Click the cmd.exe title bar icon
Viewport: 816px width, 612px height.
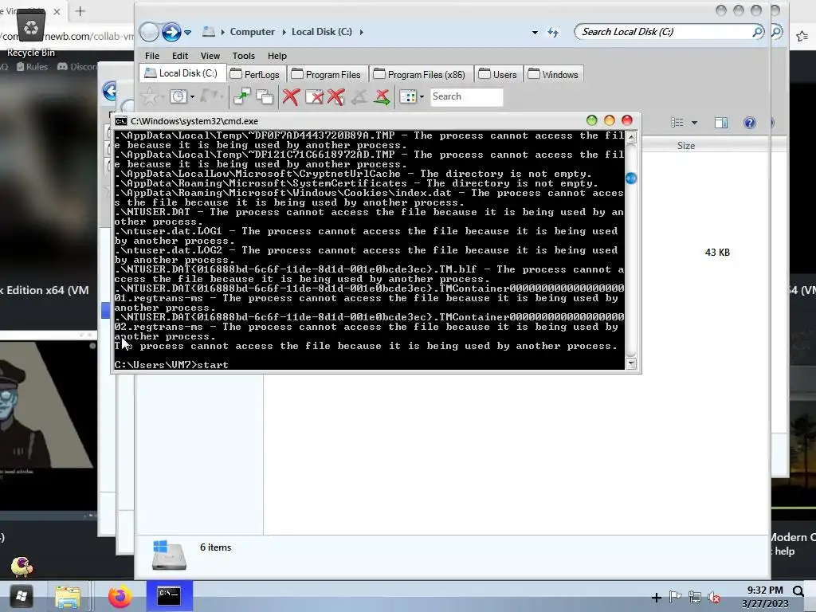point(121,121)
